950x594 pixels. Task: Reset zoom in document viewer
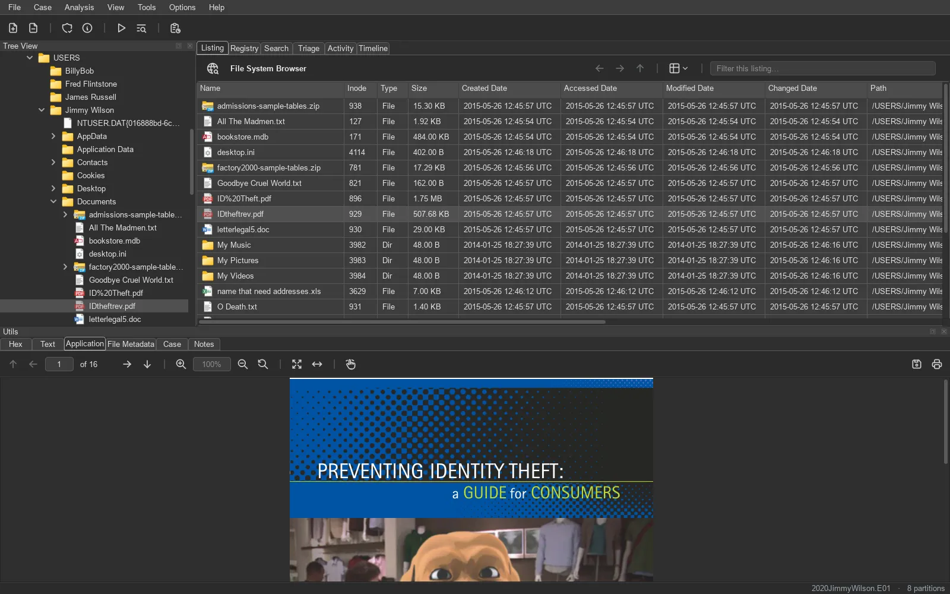point(263,364)
